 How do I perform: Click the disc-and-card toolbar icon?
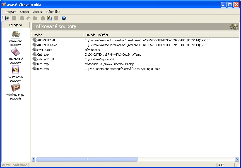[x=49, y=18]
